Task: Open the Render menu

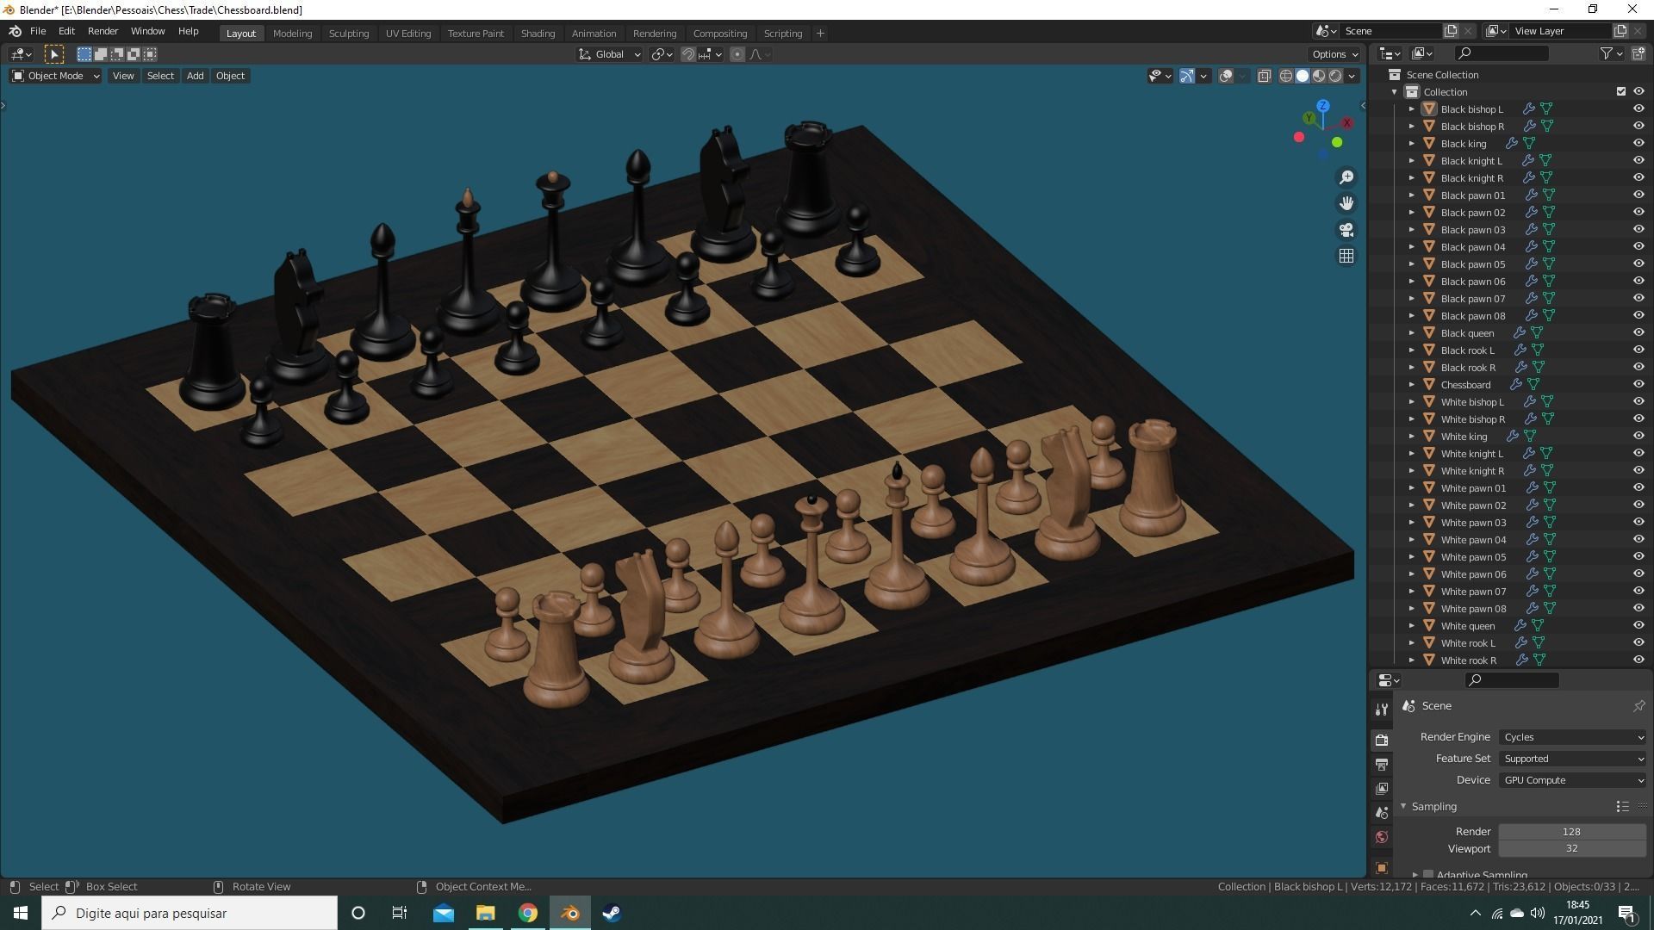Action: (x=103, y=31)
